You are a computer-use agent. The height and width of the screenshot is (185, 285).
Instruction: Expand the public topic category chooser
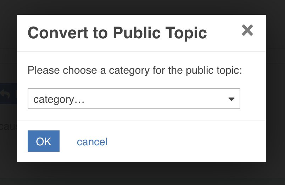pyautogui.click(x=134, y=99)
